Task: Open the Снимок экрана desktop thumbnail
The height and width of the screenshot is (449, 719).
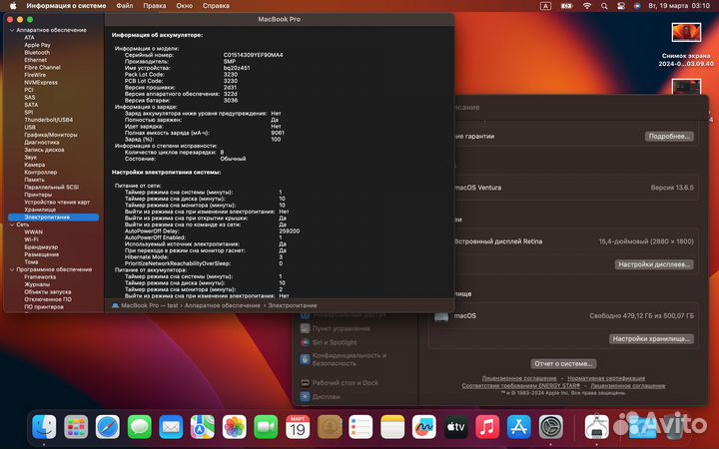Action: (x=686, y=33)
